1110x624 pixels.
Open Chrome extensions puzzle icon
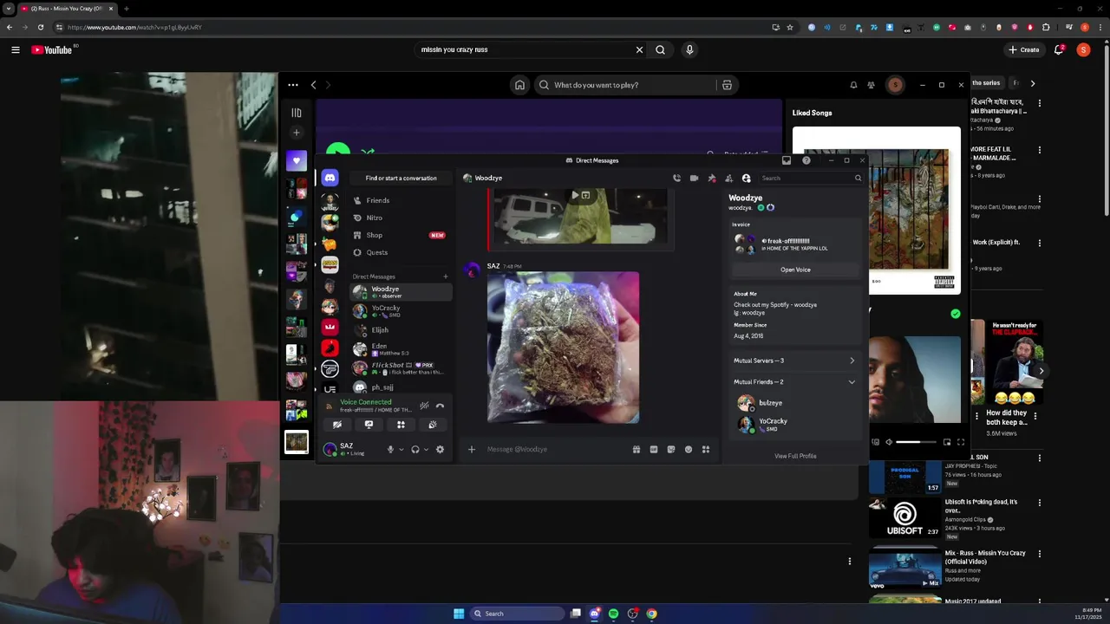pyautogui.click(x=1046, y=27)
